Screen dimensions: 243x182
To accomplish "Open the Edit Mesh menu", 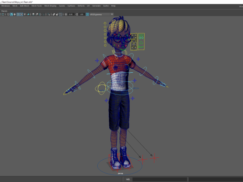I will pyautogui.click(x=24, y=6).
